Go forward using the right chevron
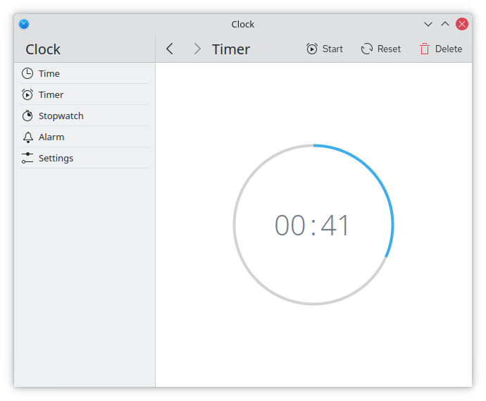This screenshot has width=486, height=401. pyautogui.click(x=197, y=49)
